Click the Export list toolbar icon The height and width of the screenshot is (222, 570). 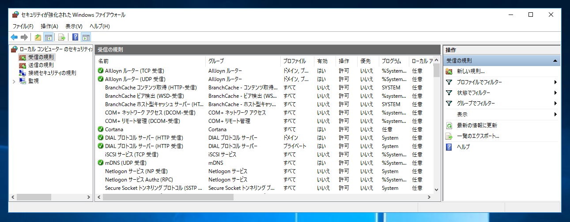[x=62, y=37]
